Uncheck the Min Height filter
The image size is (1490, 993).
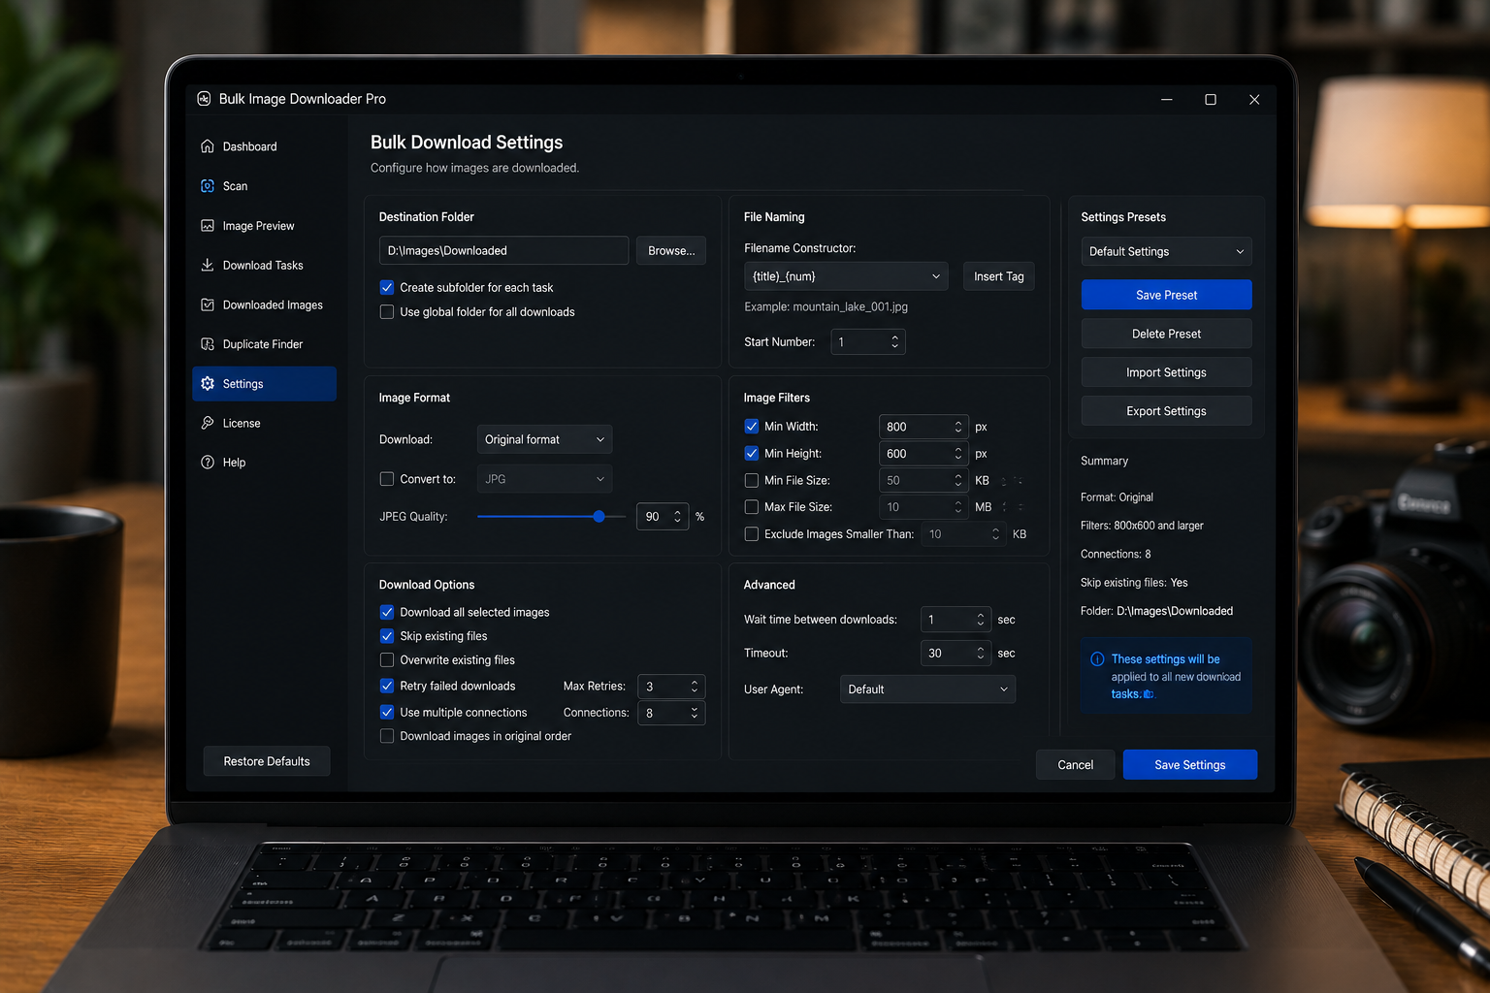click(751, 453)
